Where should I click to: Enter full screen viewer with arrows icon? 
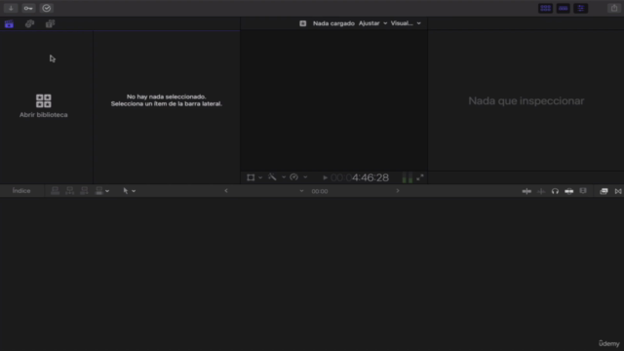click(420, 177)
